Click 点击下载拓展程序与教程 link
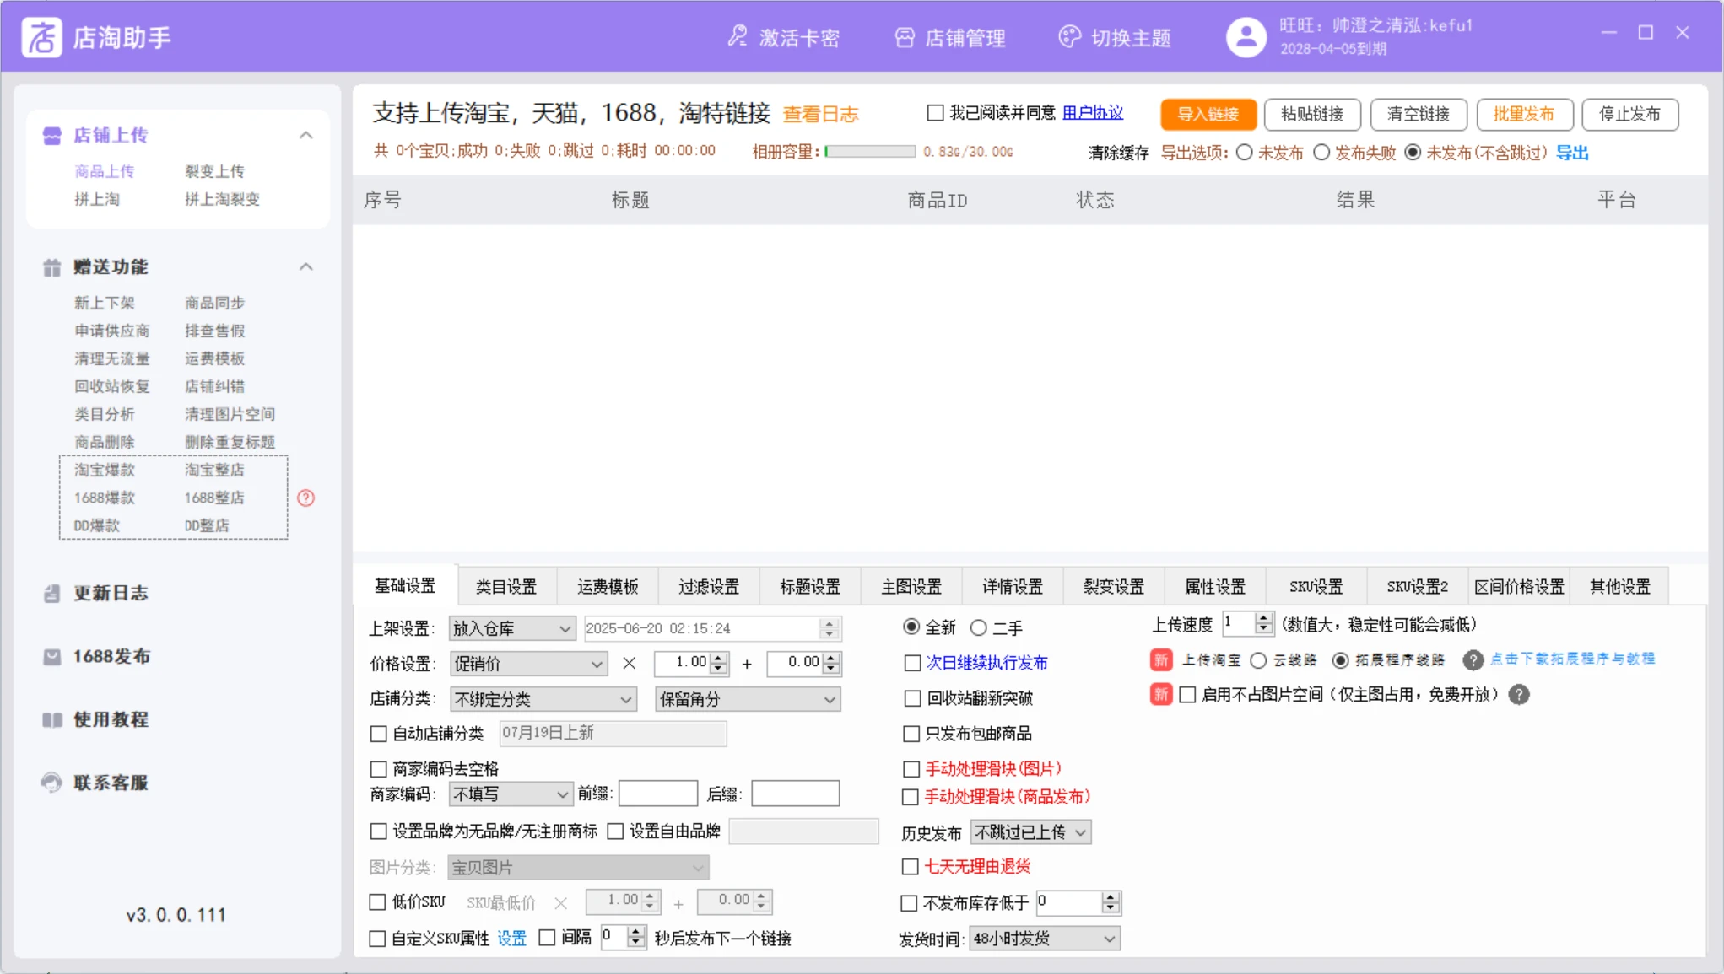This screenshot has width=1724, height=974. [x=1572, y=659]
